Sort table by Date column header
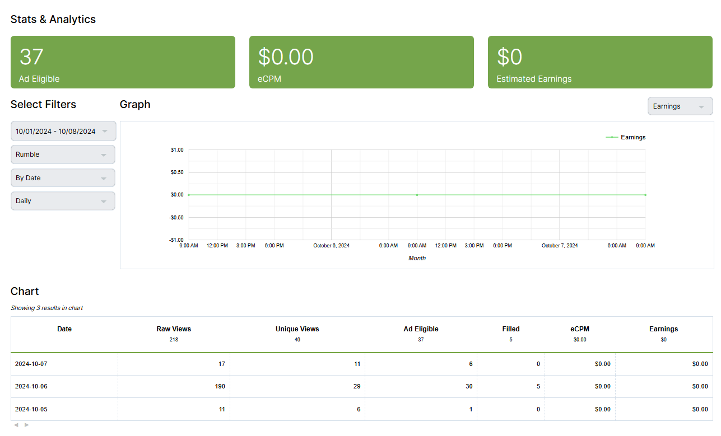Screen dimensions: 721x436 coord(64,329)
